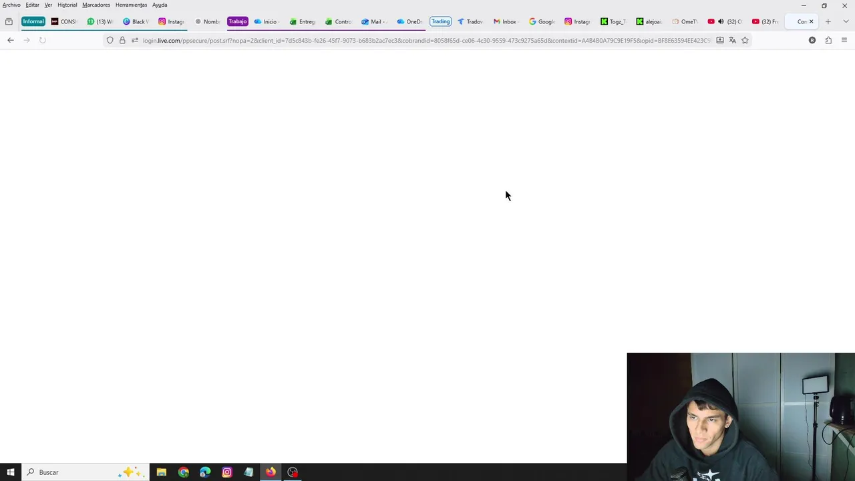This screenshot has height=481, width=855.
Task: Bookmark this page with star
Action: click(745, 40)
